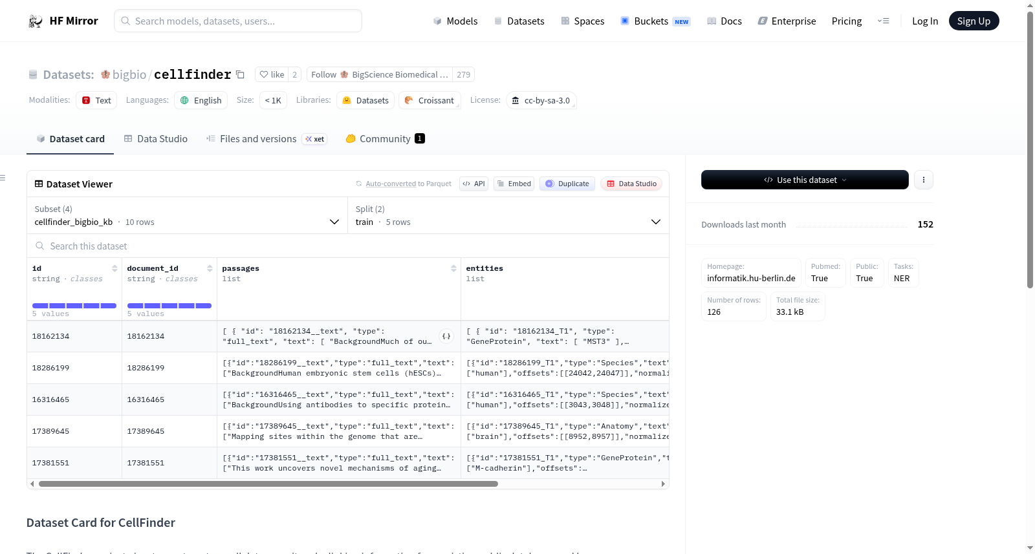Click Log In

(x=925, y=21)
